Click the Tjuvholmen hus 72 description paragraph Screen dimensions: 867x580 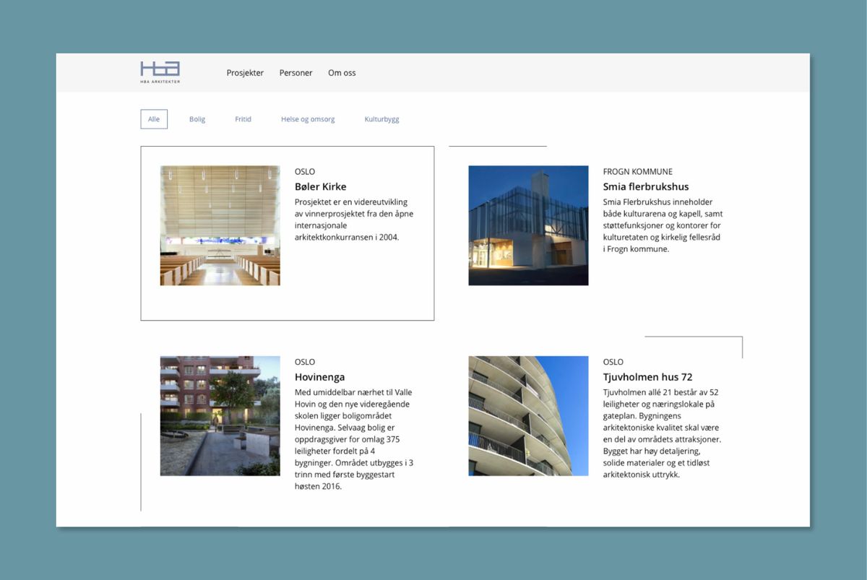coord(663,433)
